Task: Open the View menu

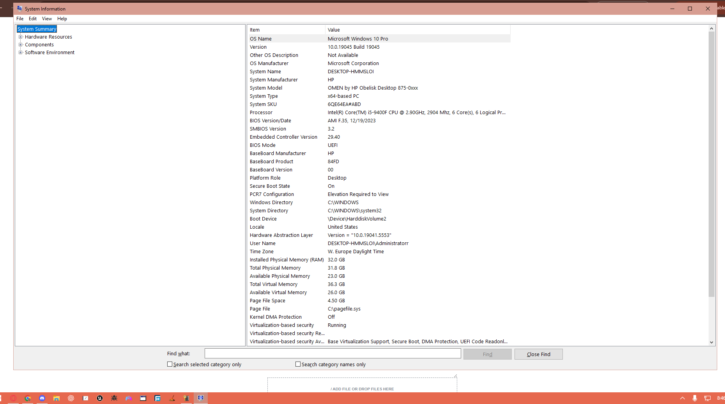Action: coord(47,19)
